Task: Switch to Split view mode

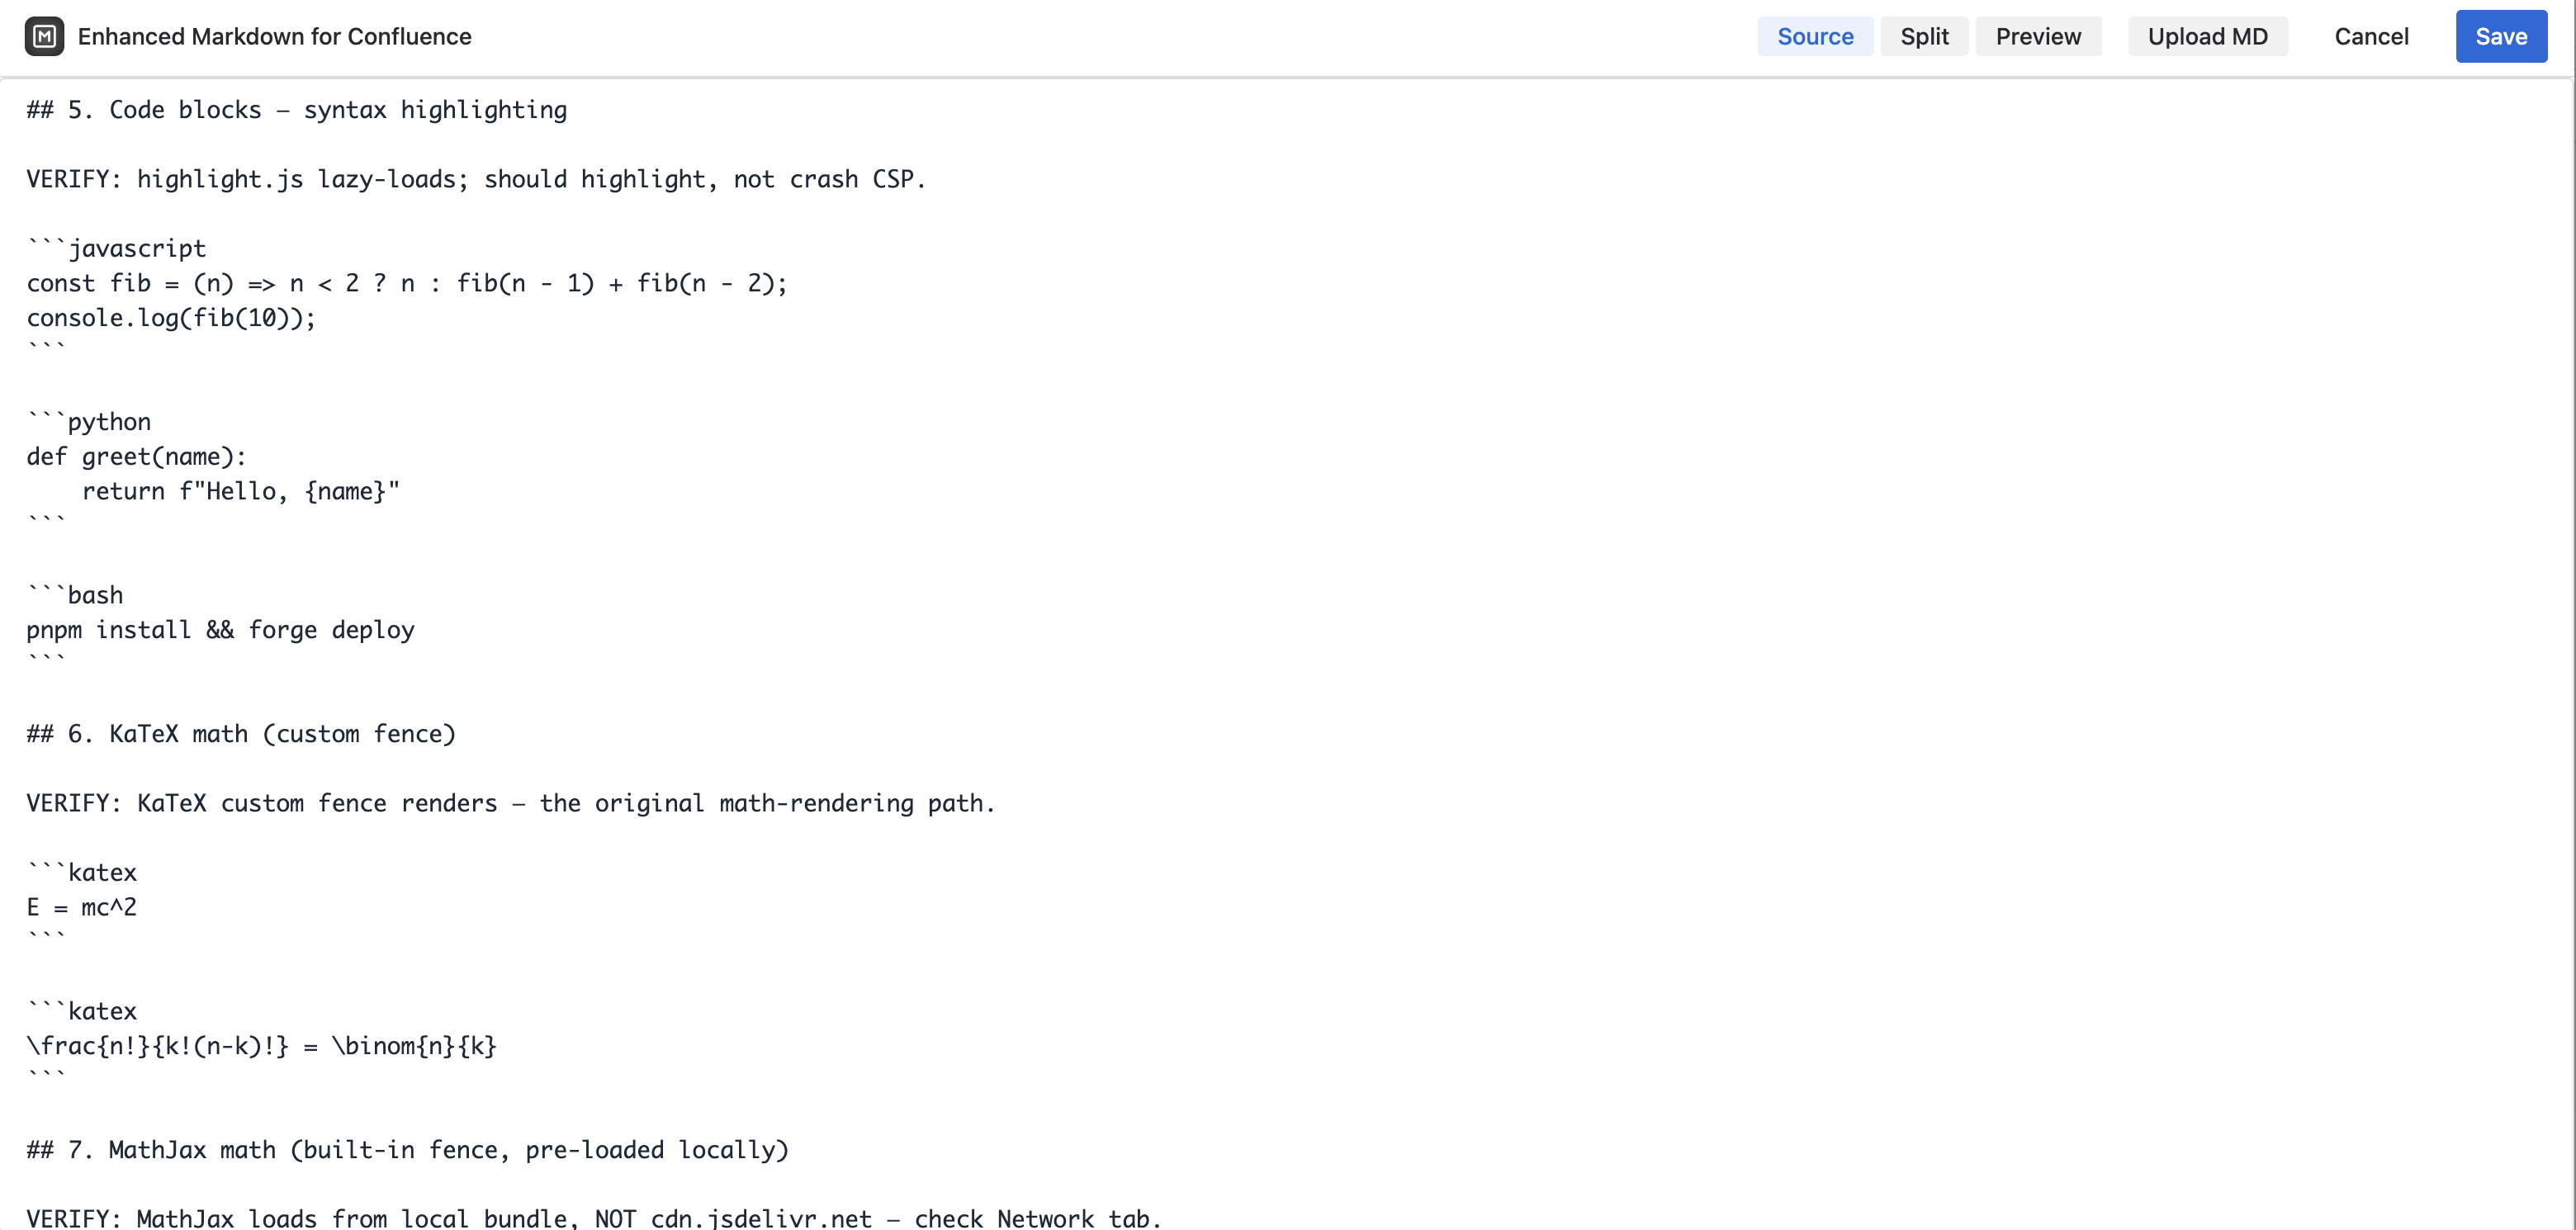Action: coord(1924,36)
